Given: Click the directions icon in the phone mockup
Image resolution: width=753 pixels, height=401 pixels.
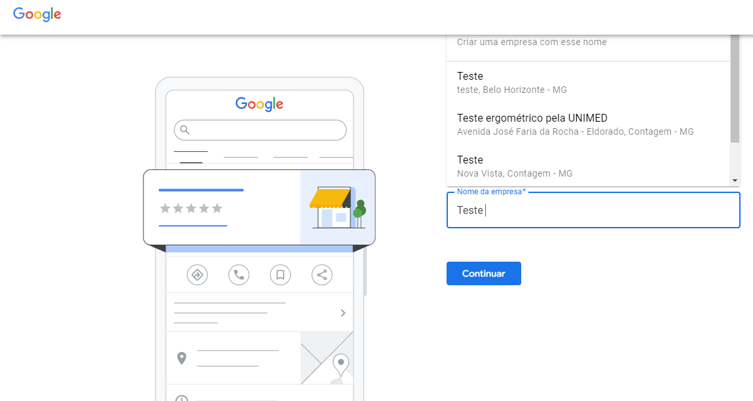Looking at the screenshot, I should coord(197,275).
